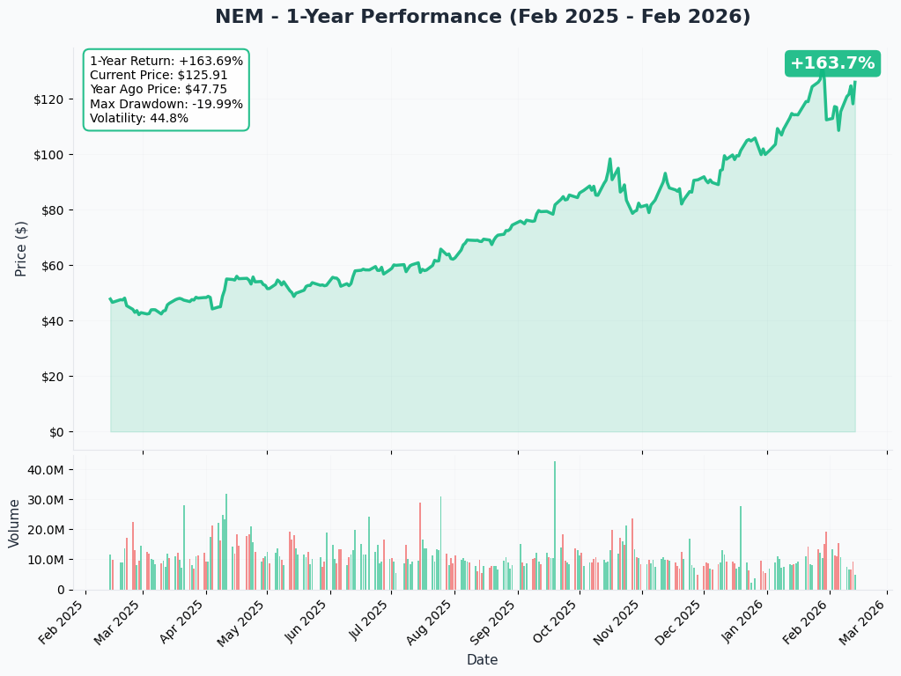Click the 10.0M volume axis label
The image size is (901, 676).
[x=46, y=560]
